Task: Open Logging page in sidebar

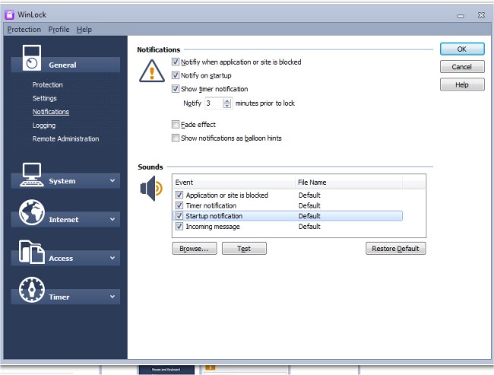Action: point(44,126)
